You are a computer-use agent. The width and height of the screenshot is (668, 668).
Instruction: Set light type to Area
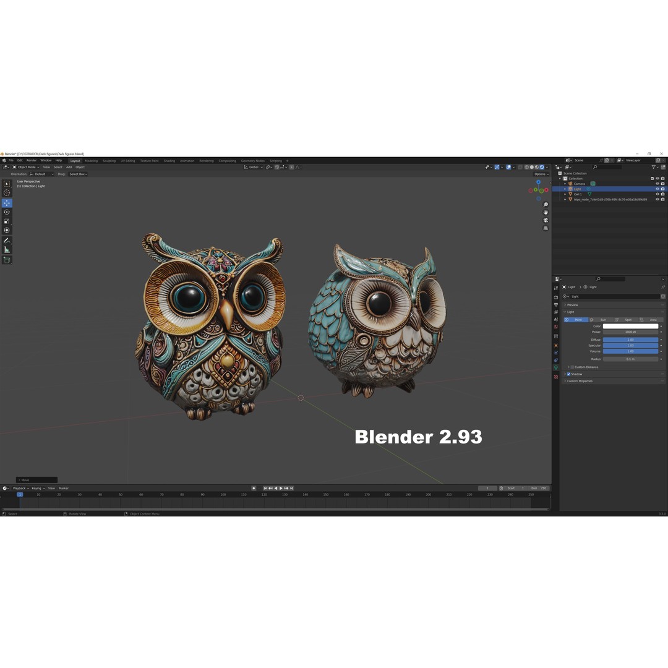(x=651, y=320)
